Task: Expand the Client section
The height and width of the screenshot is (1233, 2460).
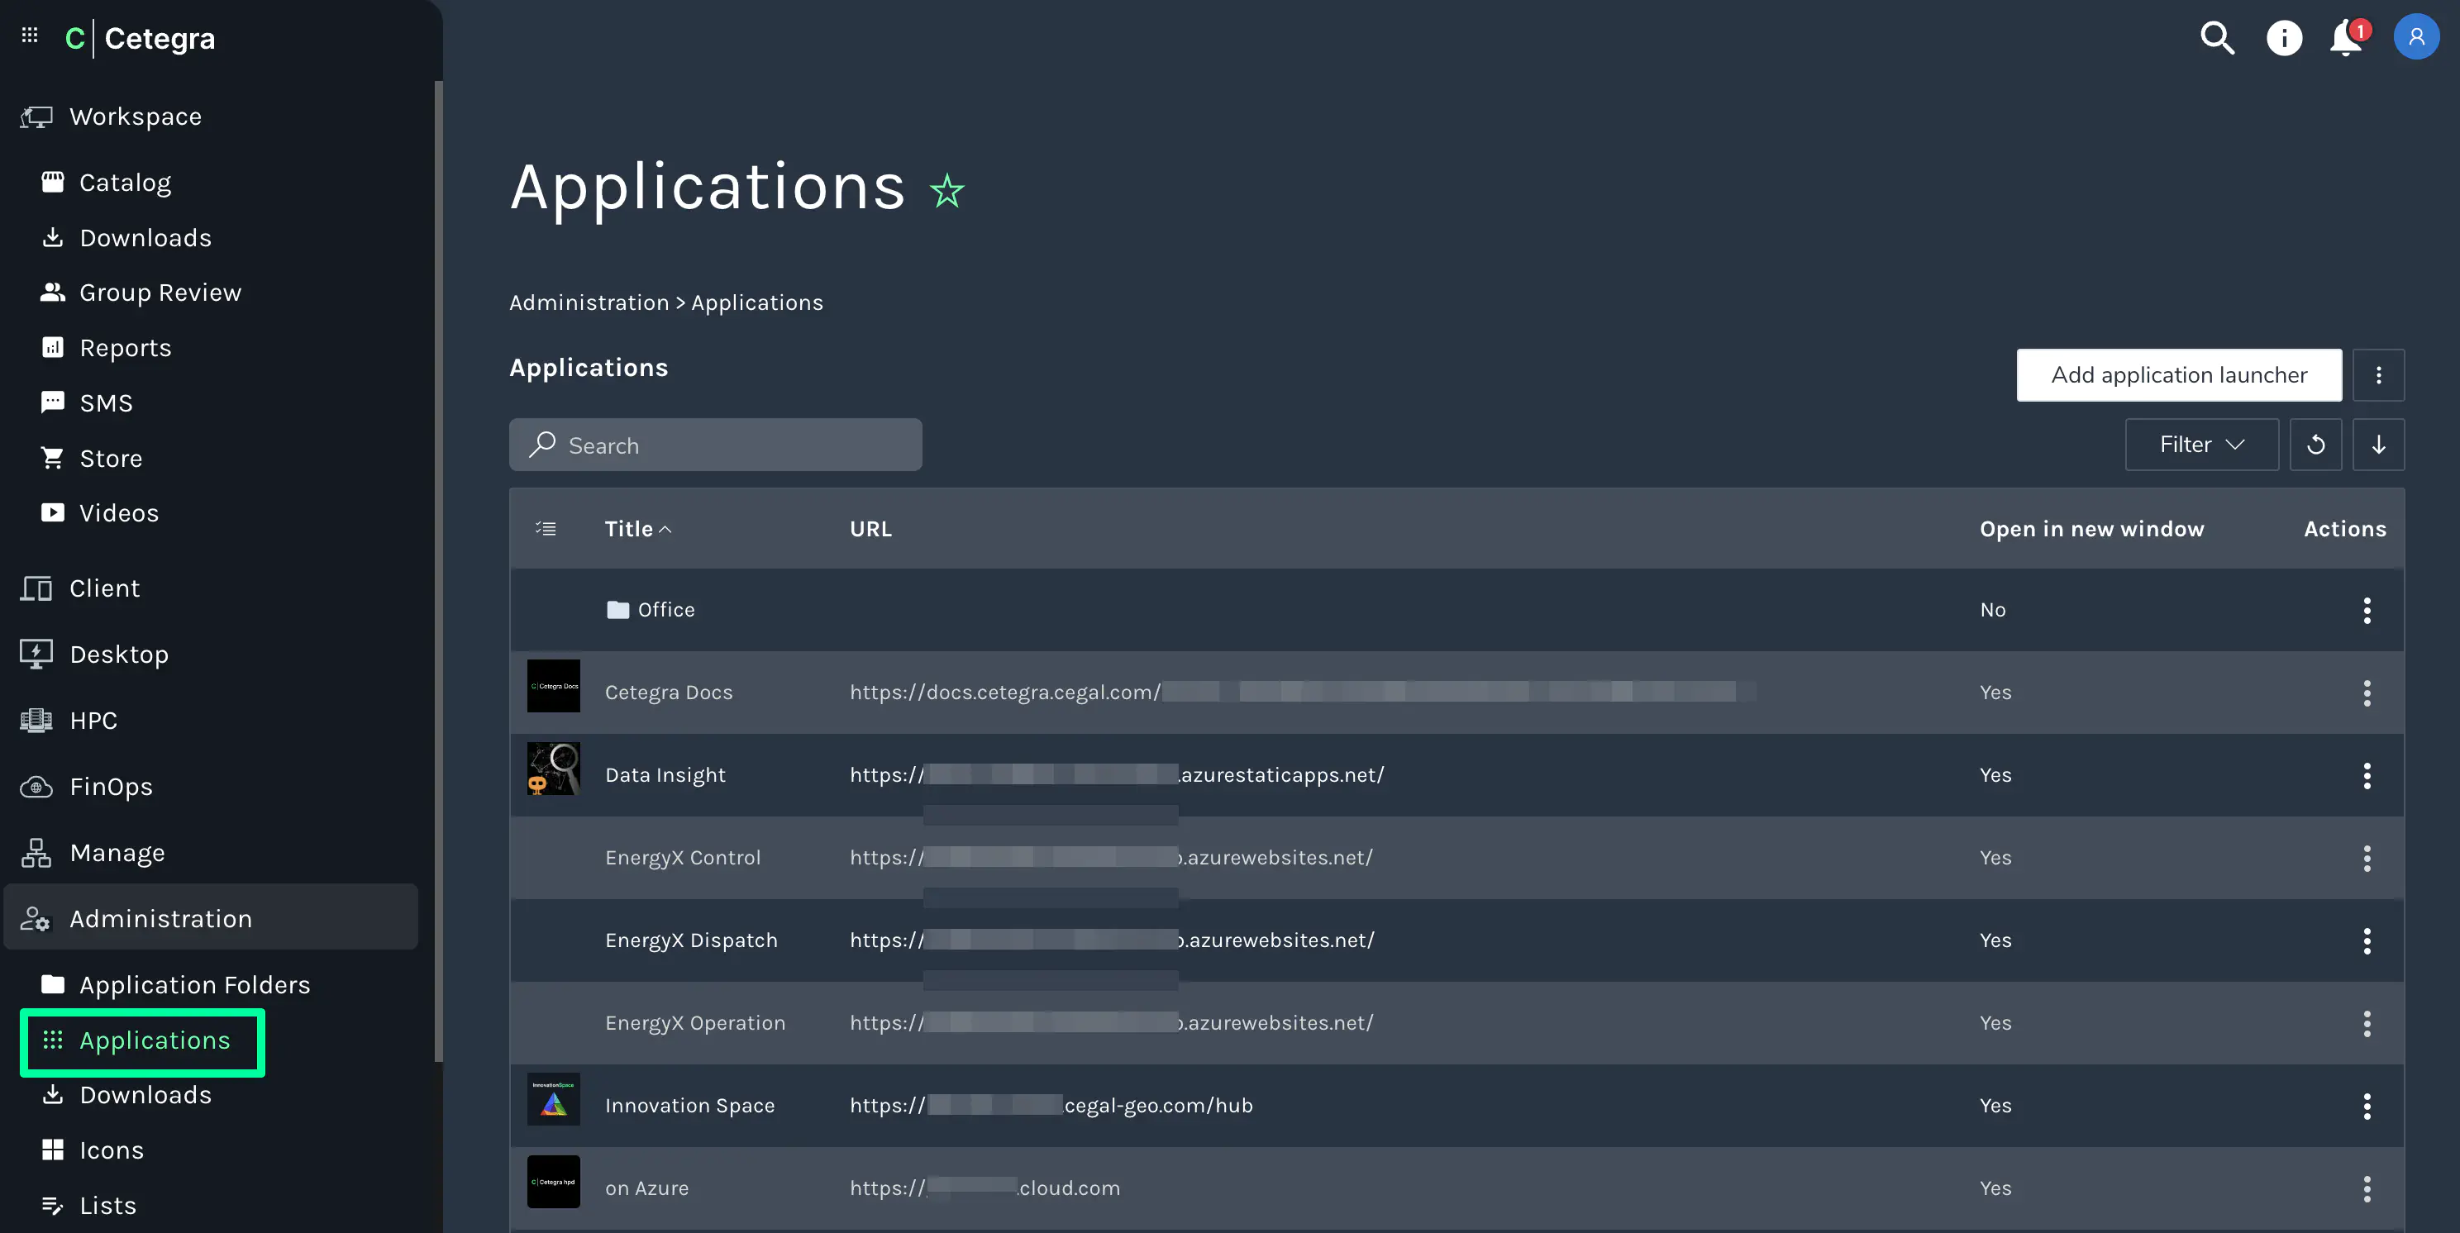Action: [104, 588]
